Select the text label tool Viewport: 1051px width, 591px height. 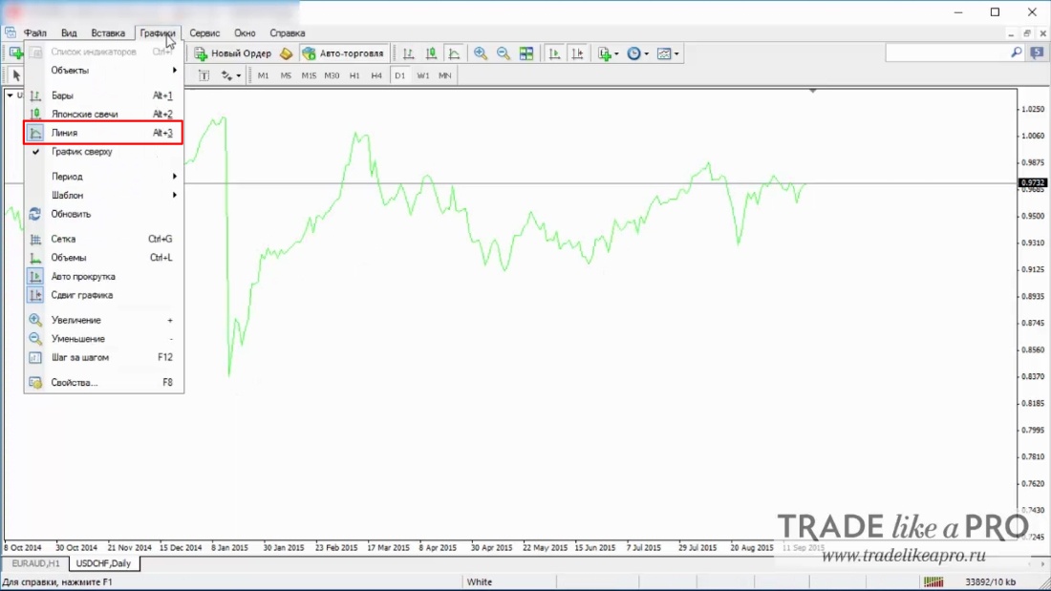coord(204,75)
